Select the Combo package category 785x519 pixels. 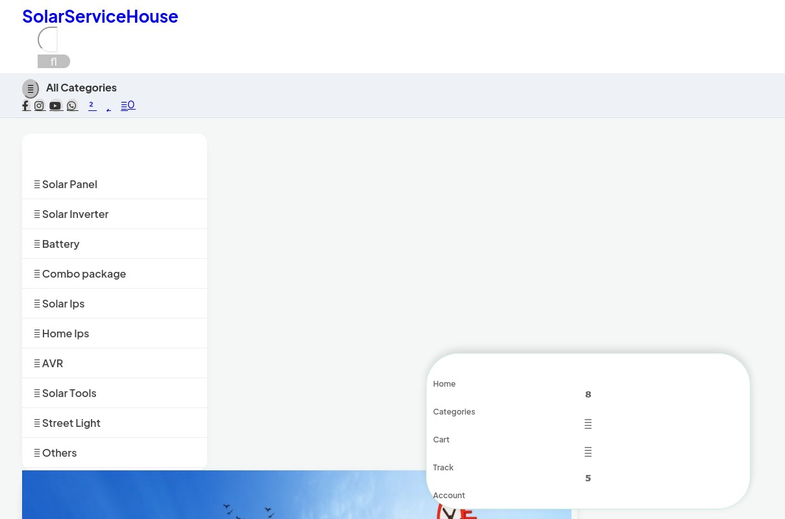click(114, 274)
